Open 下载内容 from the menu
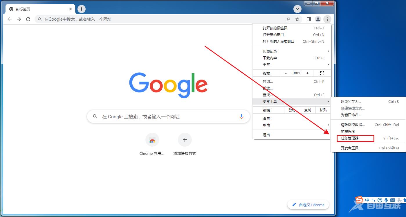Viewport: 406px width, 217px height. coord(291,58)
